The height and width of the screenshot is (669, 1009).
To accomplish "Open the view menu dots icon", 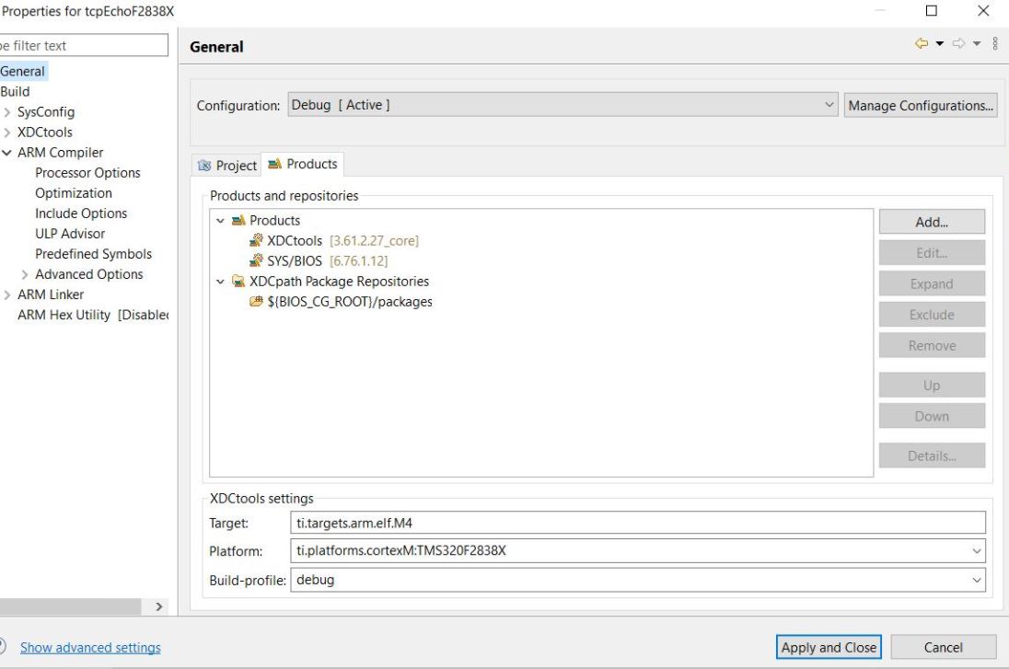I will [x=995, y=44].
